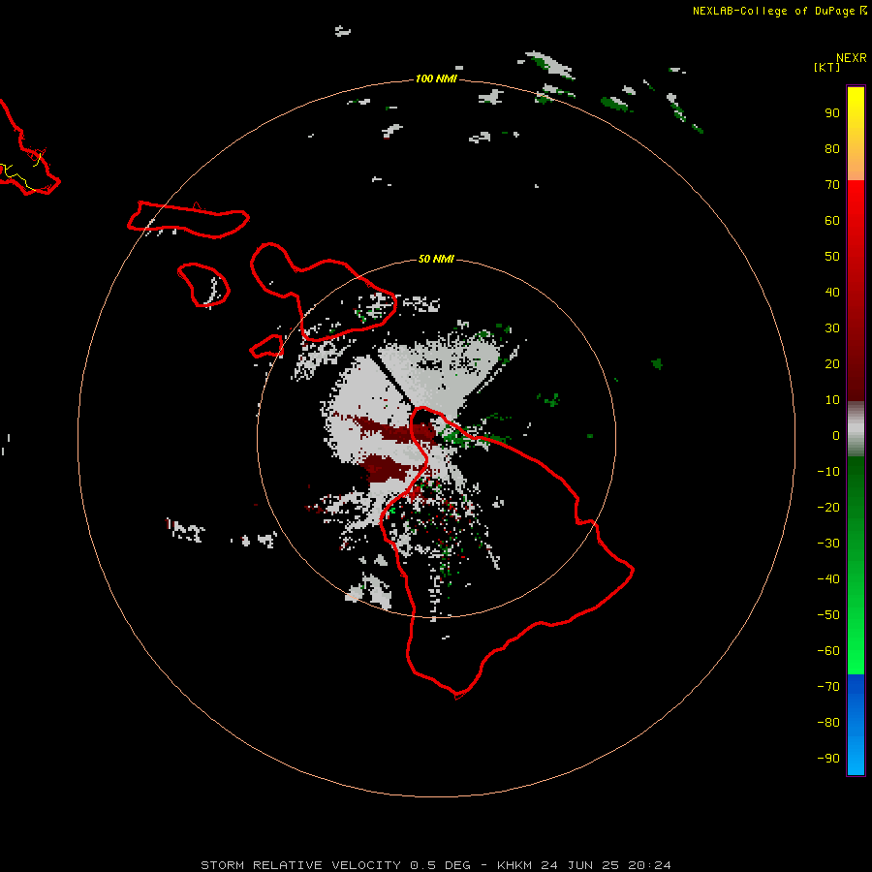Click the -90 value on velocity scale
Screen dimensions: 872x872
click(828, 759)
